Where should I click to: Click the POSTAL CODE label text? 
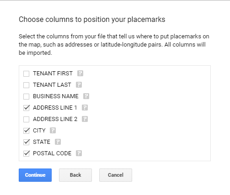point(52,153)
